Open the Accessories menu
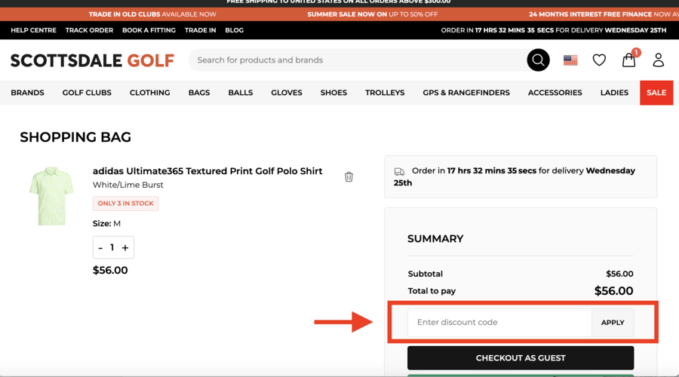 pos(555,93)
